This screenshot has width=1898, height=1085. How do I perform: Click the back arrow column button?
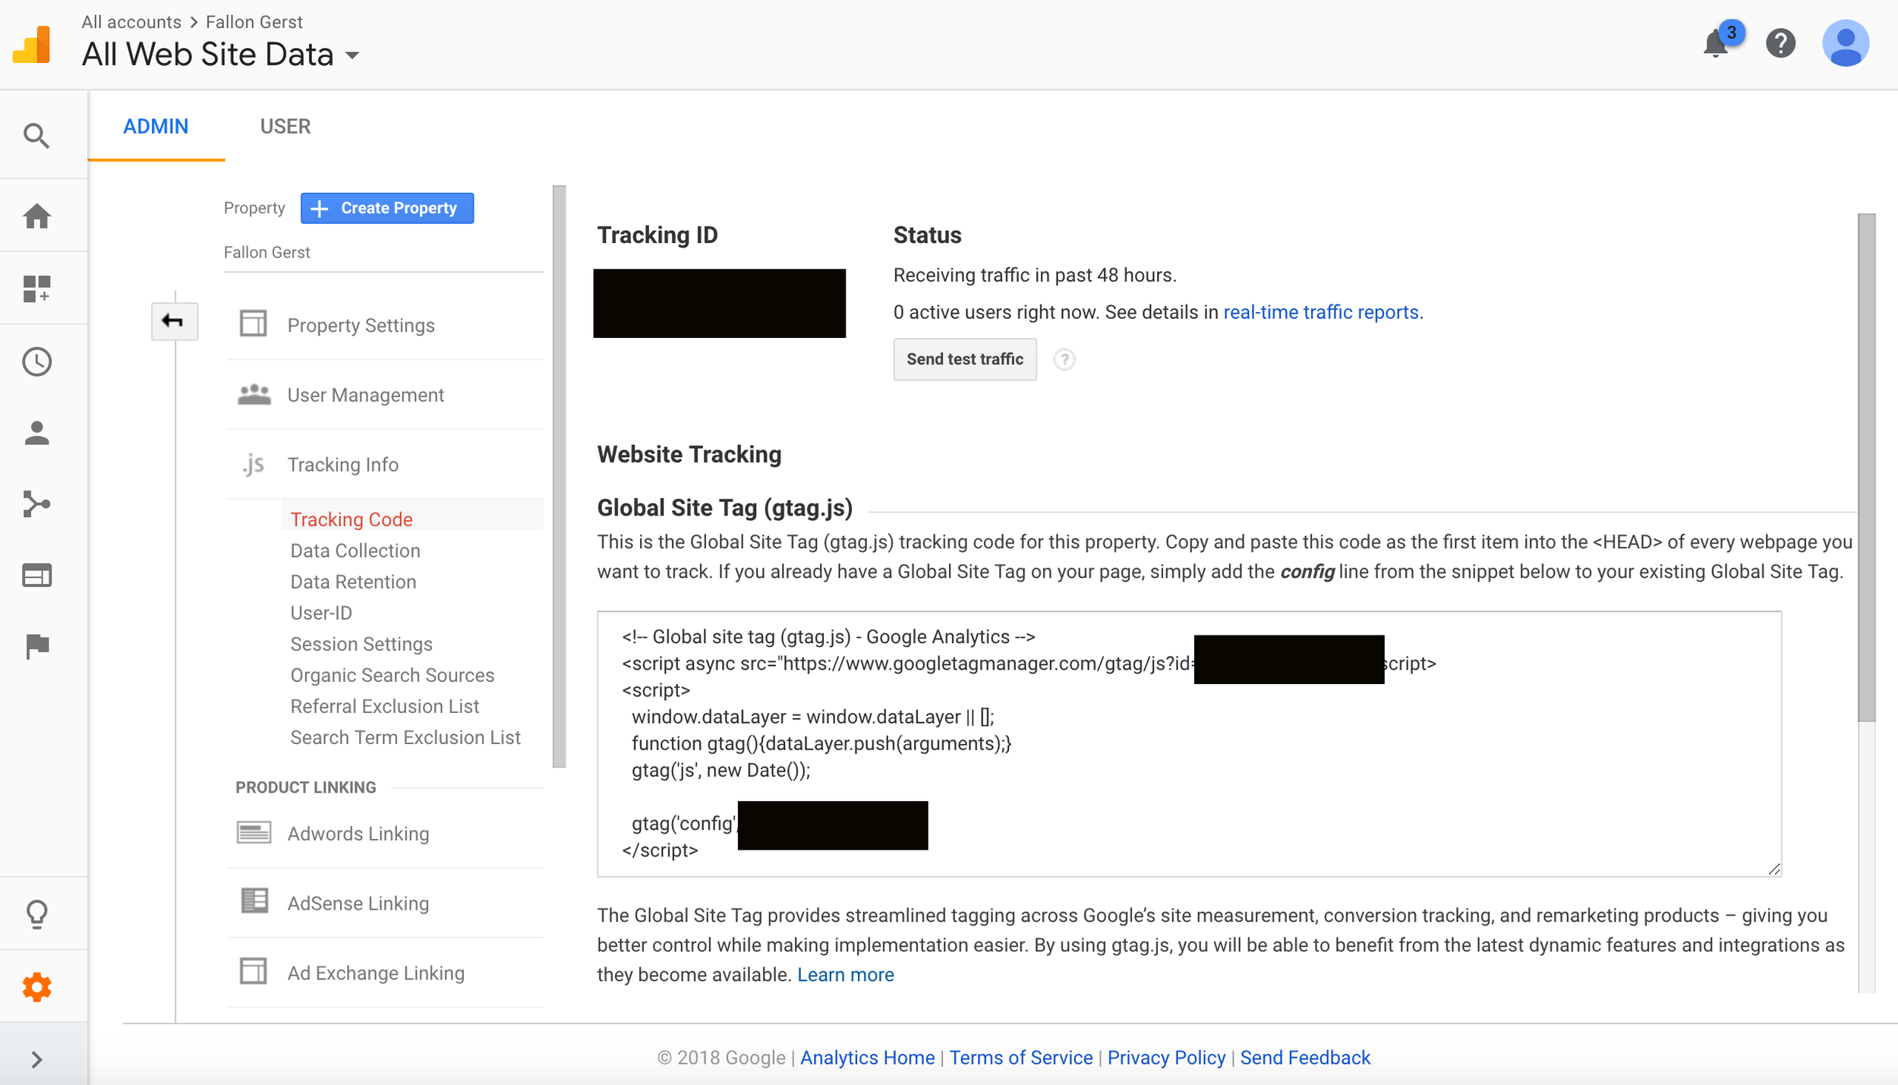(x=174, y=321)
